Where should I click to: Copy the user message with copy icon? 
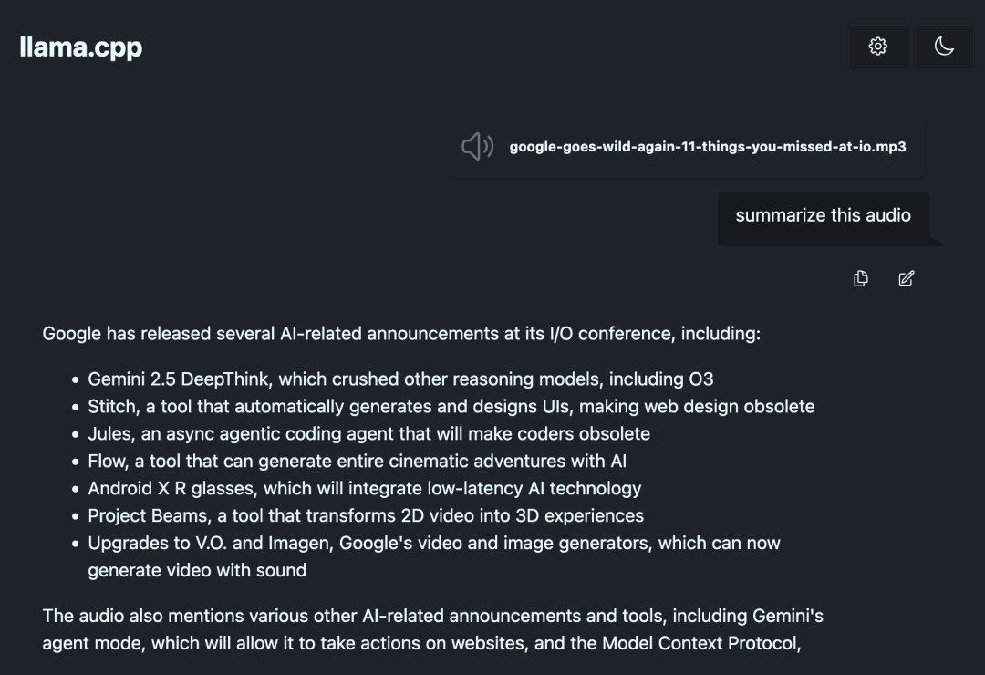click(861, 278)
